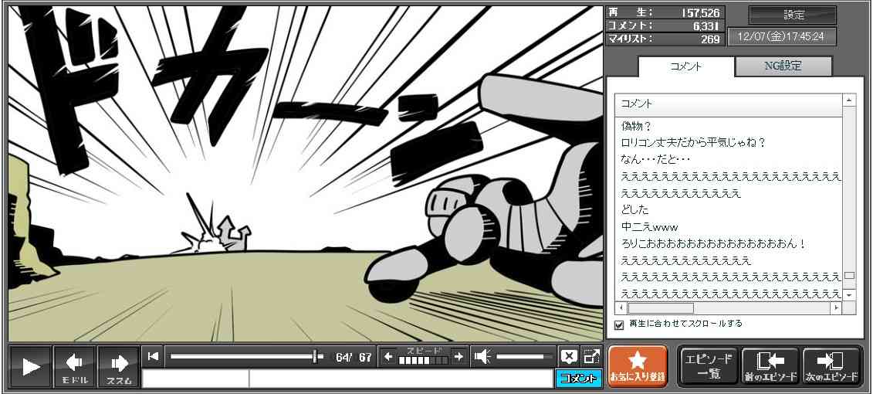Select the コメント tab
Screen dimensions: 873x394
pyautogui.click(x=685, y=66)
